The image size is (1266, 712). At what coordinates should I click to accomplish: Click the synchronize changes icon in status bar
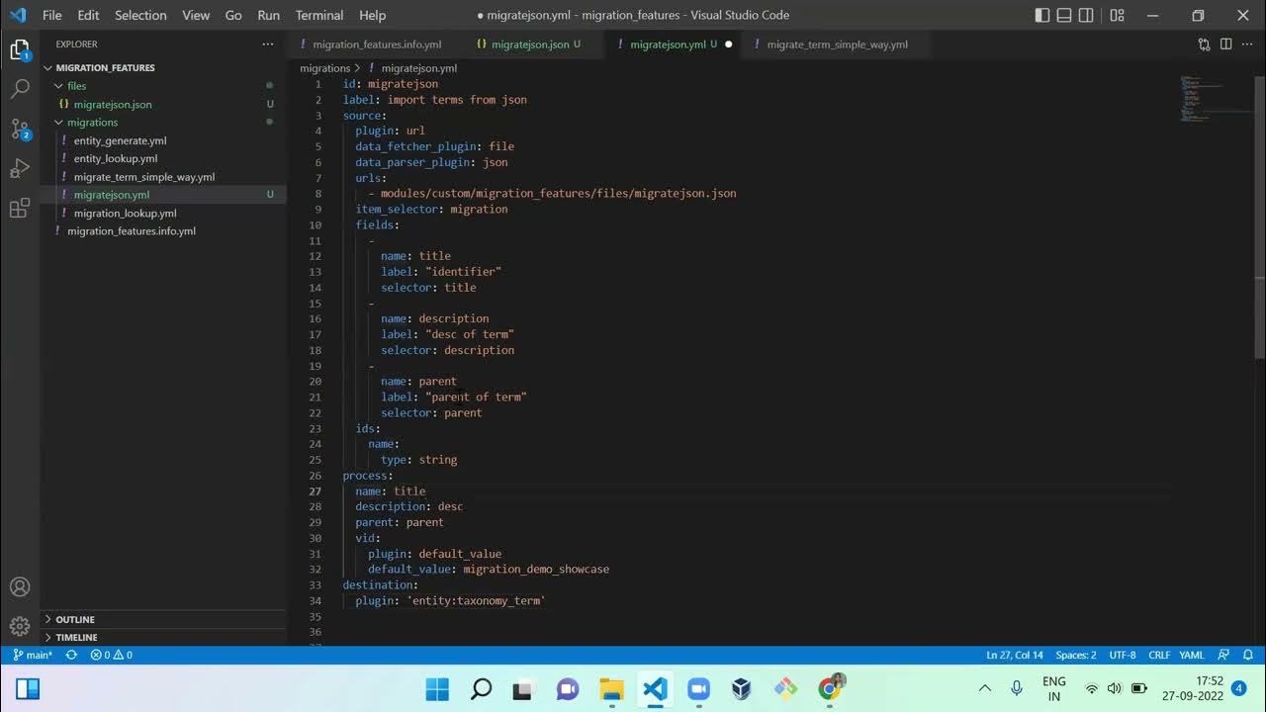71,655
